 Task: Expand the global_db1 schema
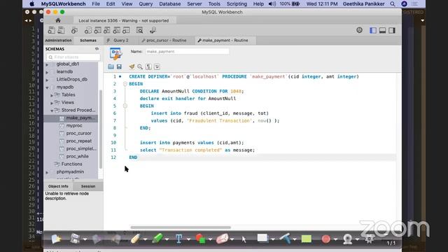[47, 64]
